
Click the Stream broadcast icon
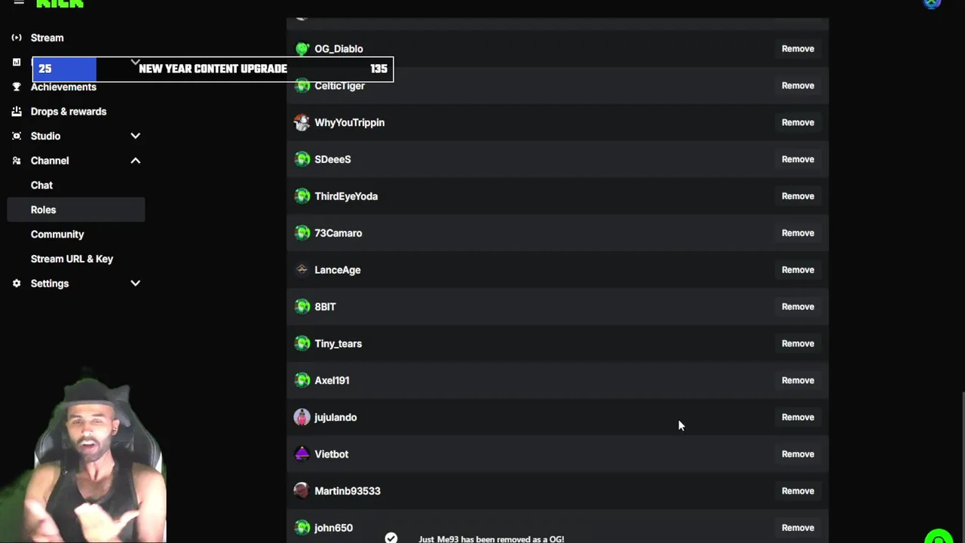coord(17,38)
